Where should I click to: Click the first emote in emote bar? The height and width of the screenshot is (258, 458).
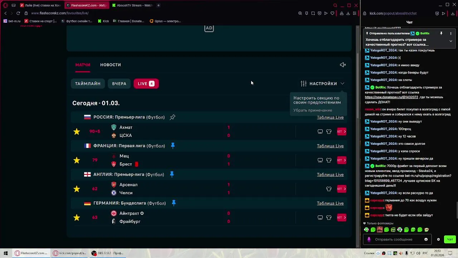pos(366,230)
